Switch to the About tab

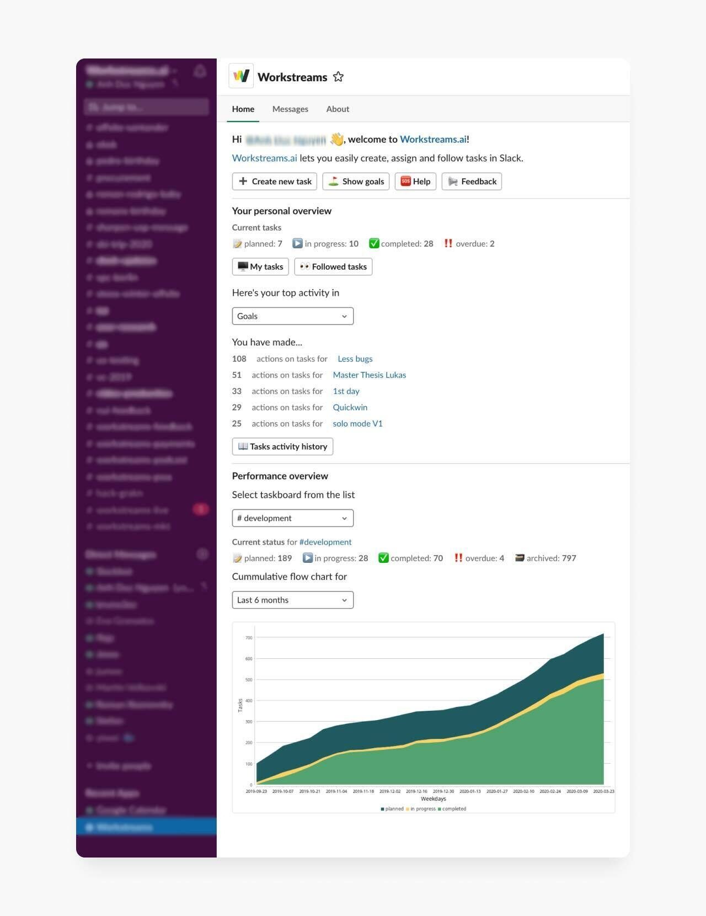(x=338, y=109)
